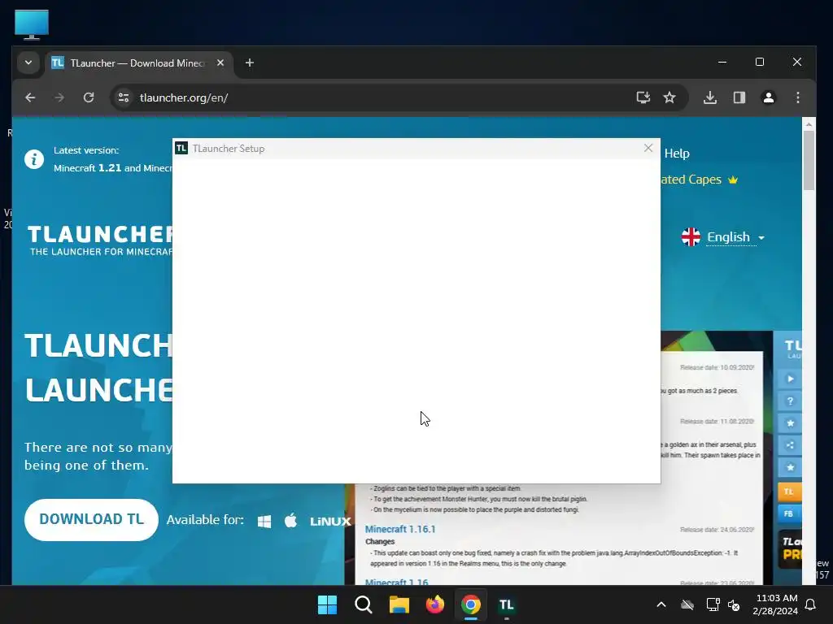Click the play icon in launcher sidebar preview
The width and height of the screenshot is (833, 624).
[x=790, y=379]
